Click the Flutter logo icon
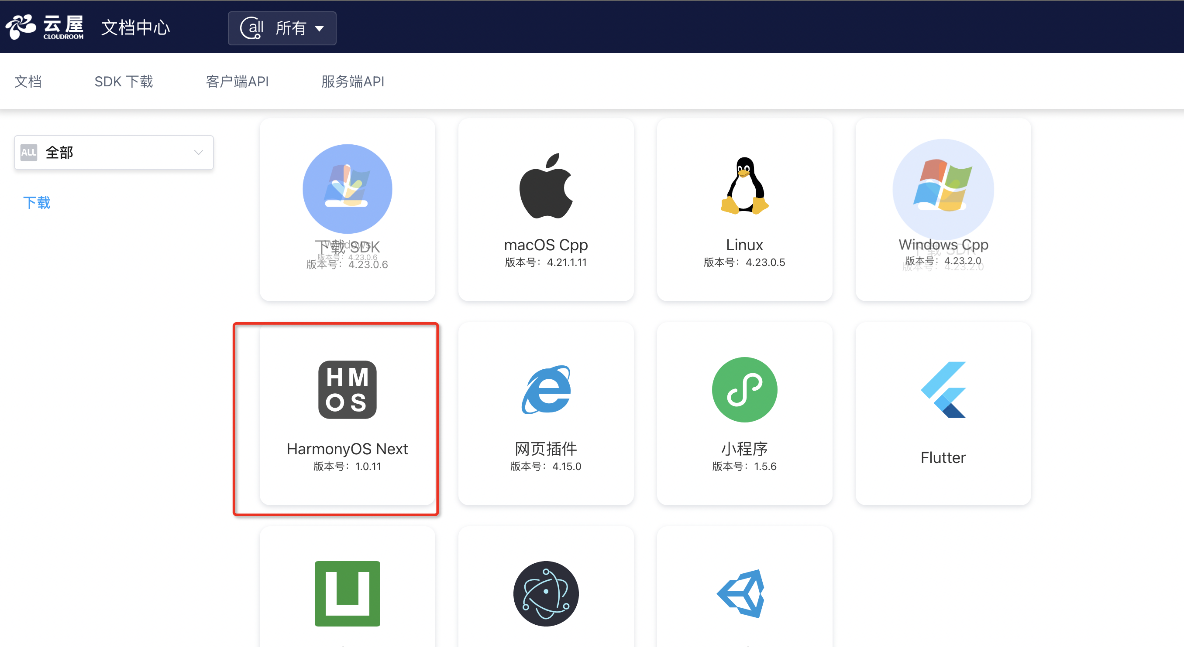The height and width of the screenshot is (647, 1184). [943, 390]
